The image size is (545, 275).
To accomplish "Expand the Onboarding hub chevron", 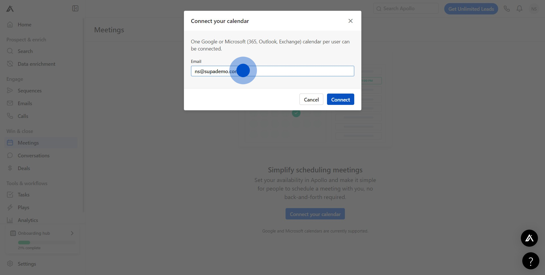I will tap(72, 233).
